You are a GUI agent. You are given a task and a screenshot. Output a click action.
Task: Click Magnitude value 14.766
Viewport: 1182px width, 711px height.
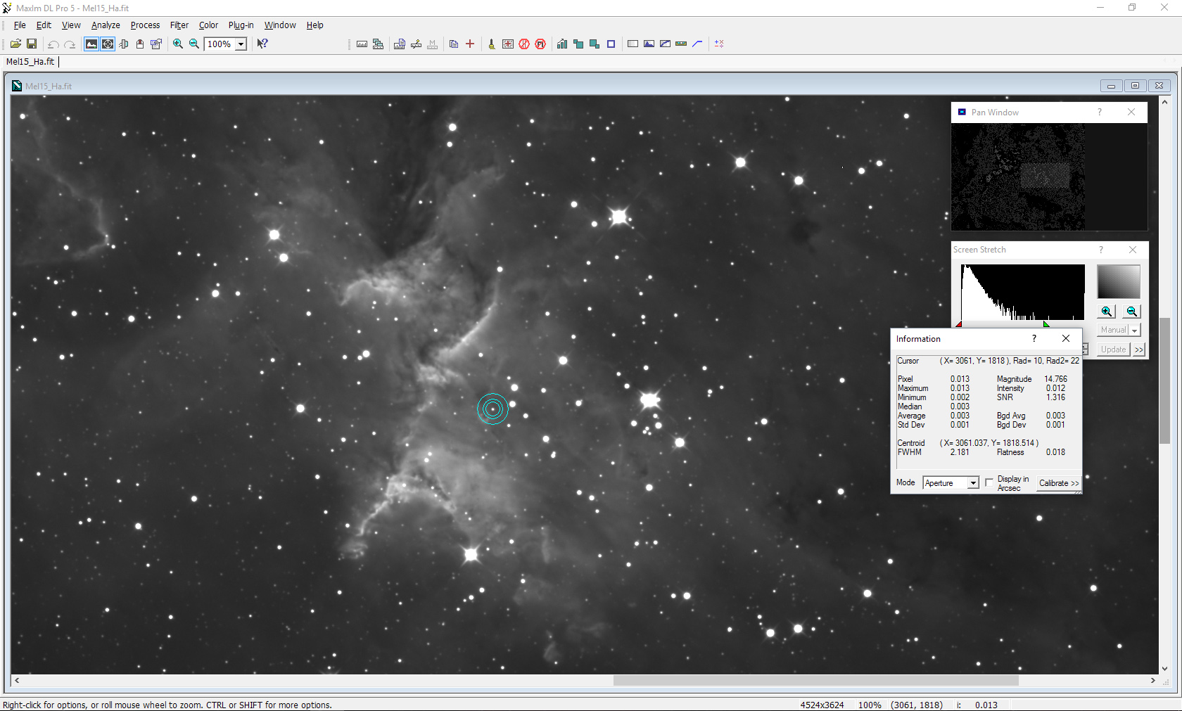click(1055, 379)
